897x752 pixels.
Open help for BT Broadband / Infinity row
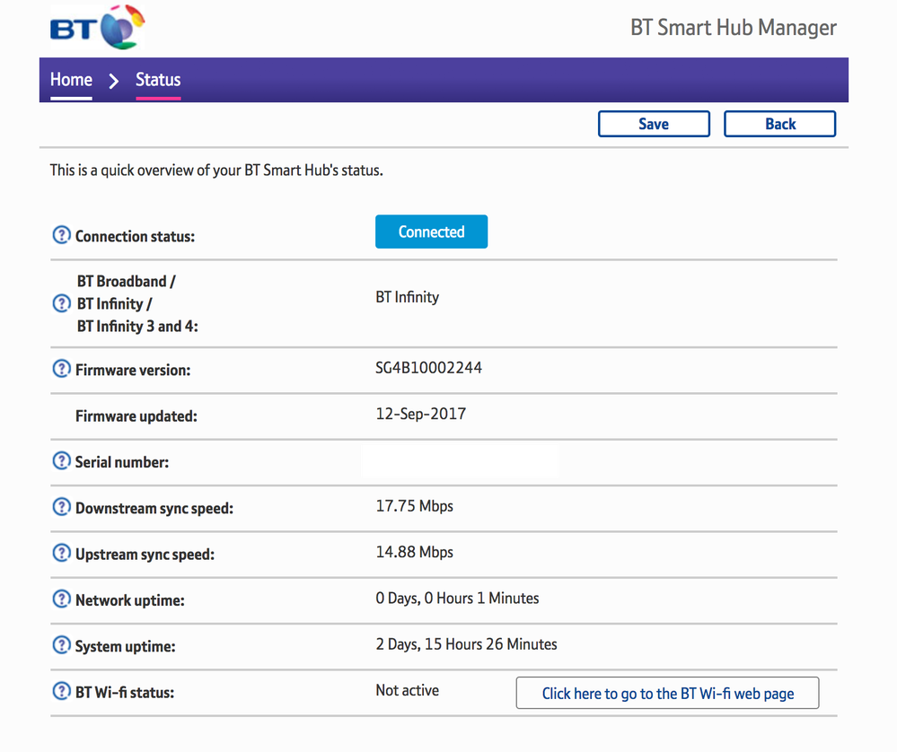point(61,303)
